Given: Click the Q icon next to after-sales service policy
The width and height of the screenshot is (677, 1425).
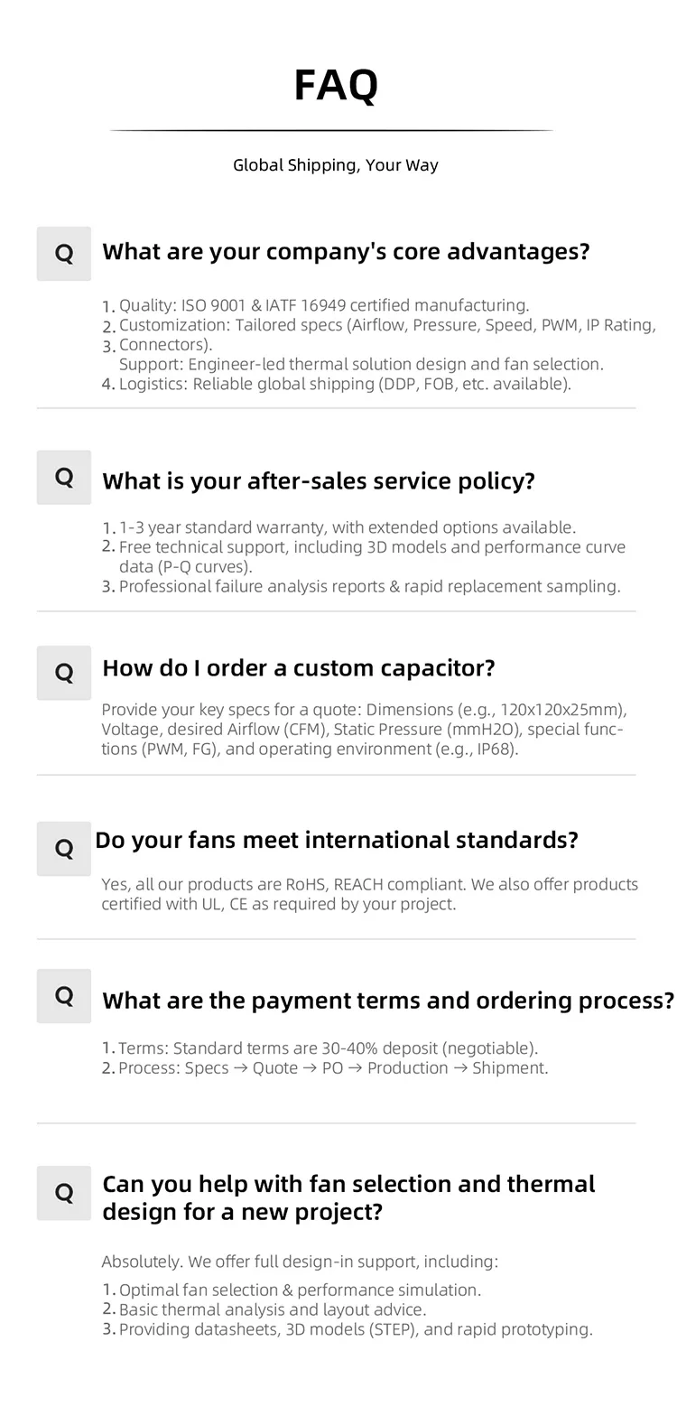Looking at the screenshot, I should click(x=64, y=478).
